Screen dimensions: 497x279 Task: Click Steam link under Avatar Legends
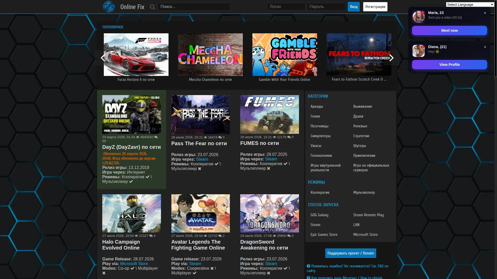(195, 264)
